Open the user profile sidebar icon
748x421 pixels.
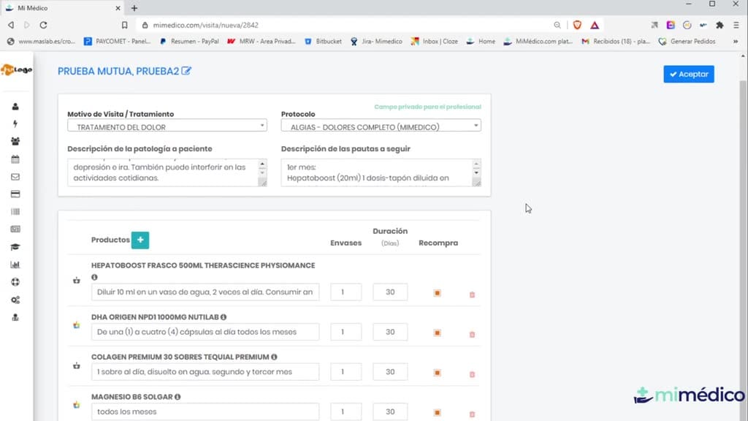[x=15, y=107]
